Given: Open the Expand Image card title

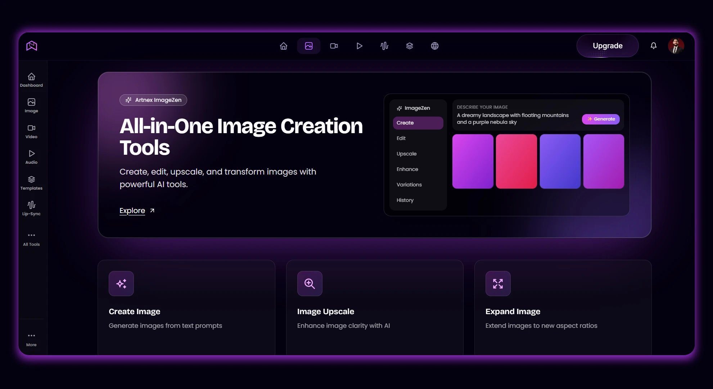Looking at the screenshot, I should pyautogui.click(x=513, y=312).
